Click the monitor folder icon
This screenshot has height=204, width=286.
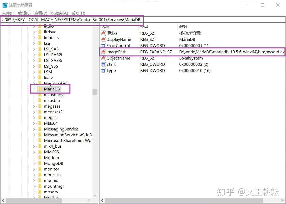tap(39, 169)
